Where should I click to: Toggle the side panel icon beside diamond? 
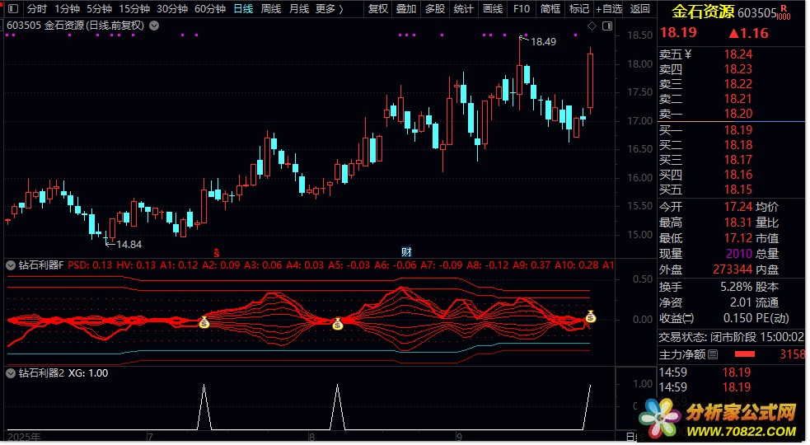point(604,26)
